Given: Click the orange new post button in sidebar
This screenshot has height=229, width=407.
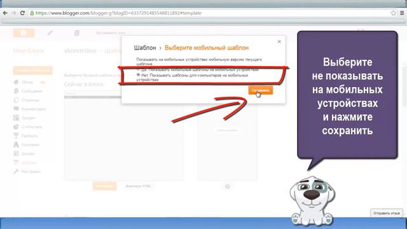Looking at the screenshot, I should 33,71.
